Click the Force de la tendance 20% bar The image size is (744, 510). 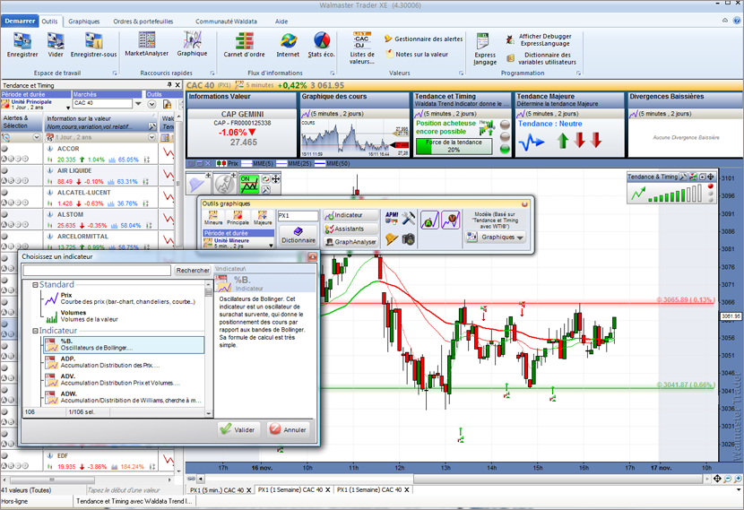pyautogui.click(x=454, y=146)
